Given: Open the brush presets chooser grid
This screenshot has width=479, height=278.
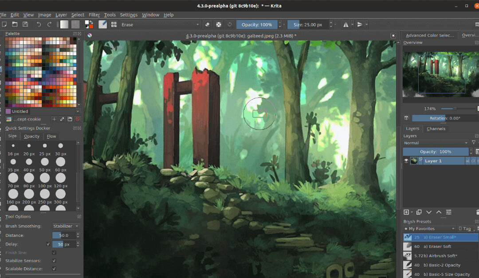Looking at the screenshot, I should point(114,24).
